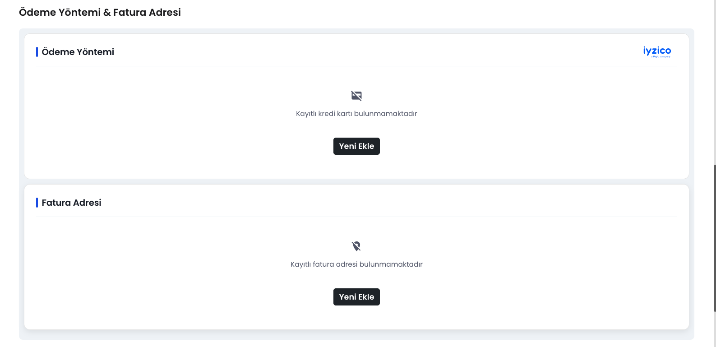Click the scrollbar track above the thumb
Screen dimensions: 716x347
pos(715,82)
